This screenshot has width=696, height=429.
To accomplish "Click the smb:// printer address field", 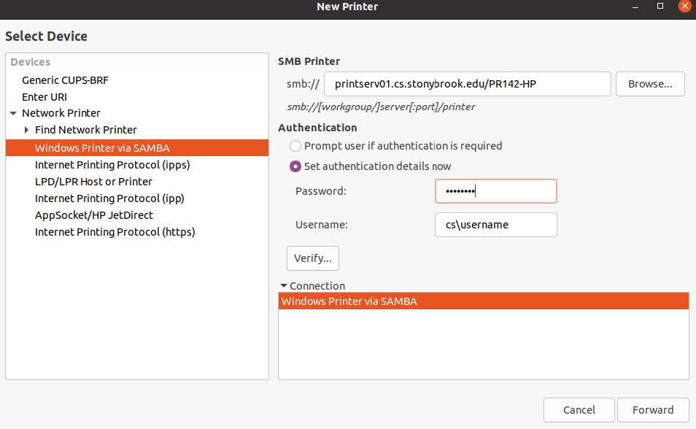I will [x=467, y=84].
